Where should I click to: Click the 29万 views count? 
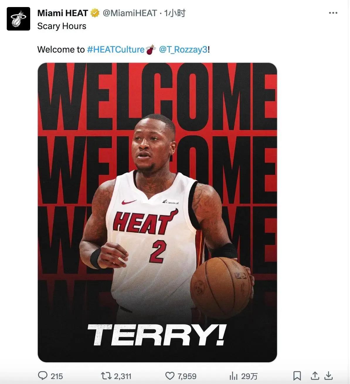tap(249, 376)
